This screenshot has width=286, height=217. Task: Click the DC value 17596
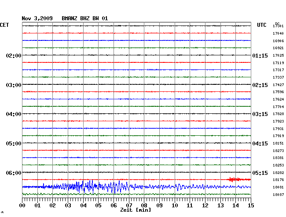point(279,92)
